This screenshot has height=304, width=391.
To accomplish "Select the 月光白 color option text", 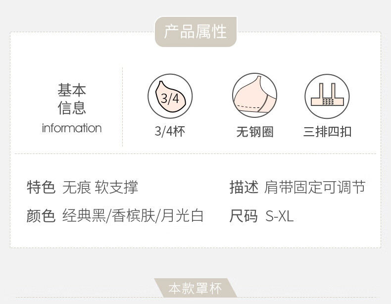I will (x=182, y=216).
